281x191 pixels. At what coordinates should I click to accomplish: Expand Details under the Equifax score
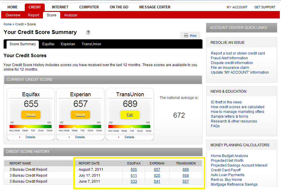(x=31, y=137)
